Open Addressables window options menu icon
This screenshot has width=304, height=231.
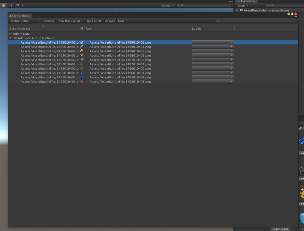pyautogui.click(x=295, y=17)
